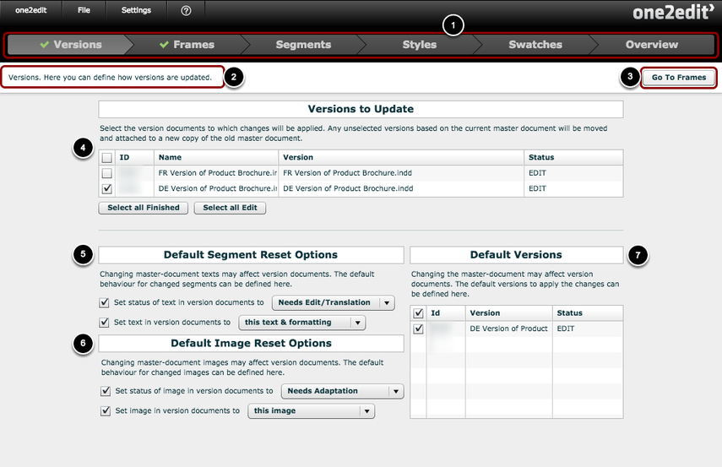Screen dimensions: 722x467
Task: Check the FR Version of Product Brochure row
Action: pyautogui.click(x=107, y=173)
